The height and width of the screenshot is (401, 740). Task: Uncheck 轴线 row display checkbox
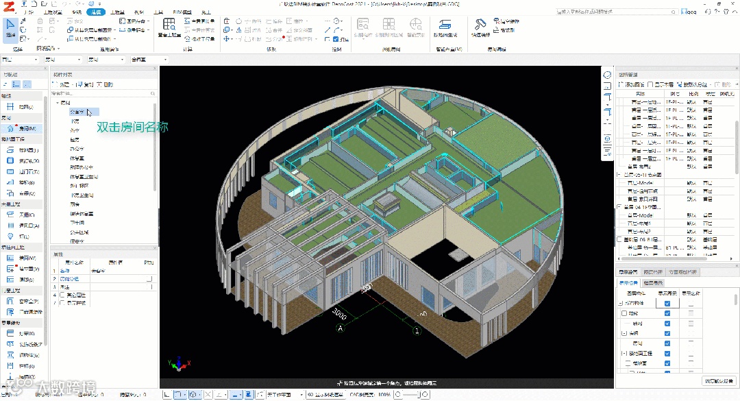point(667,314)
